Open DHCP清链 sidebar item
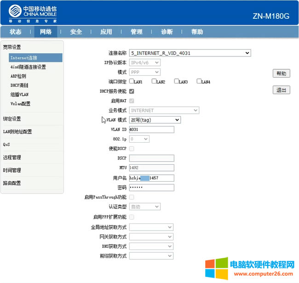299x283 pixels. coord(19,85)
